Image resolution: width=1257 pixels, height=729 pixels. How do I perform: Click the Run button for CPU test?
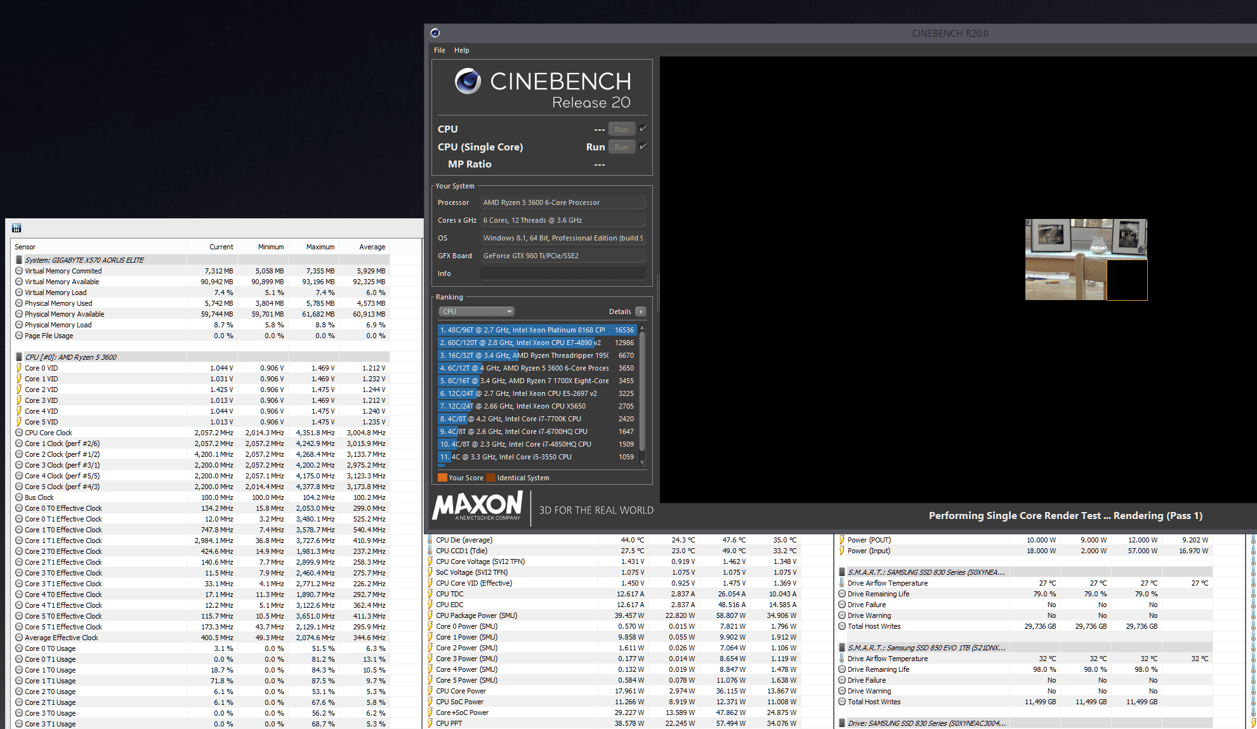621,129
